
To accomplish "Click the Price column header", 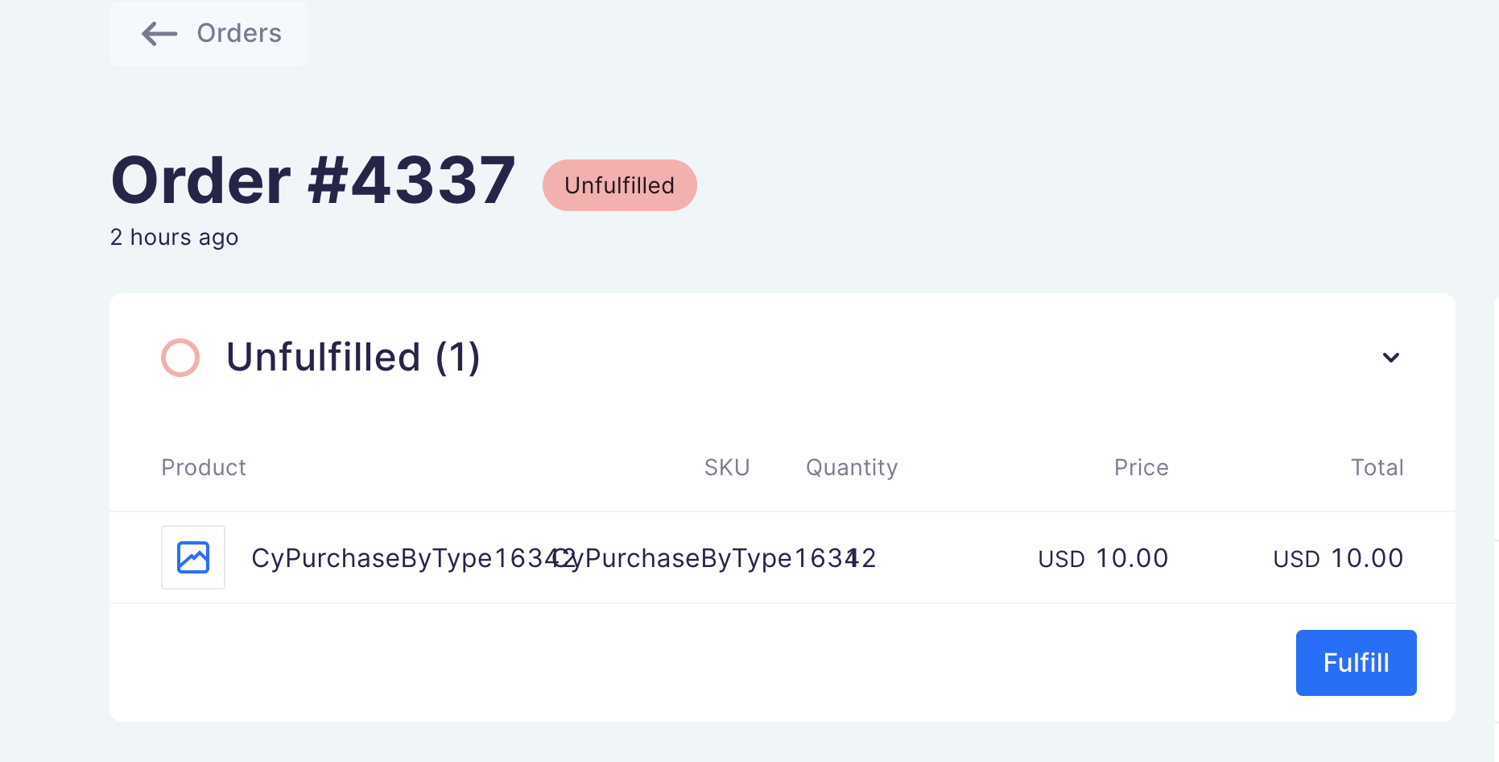I will click(x=1140, y=467).
